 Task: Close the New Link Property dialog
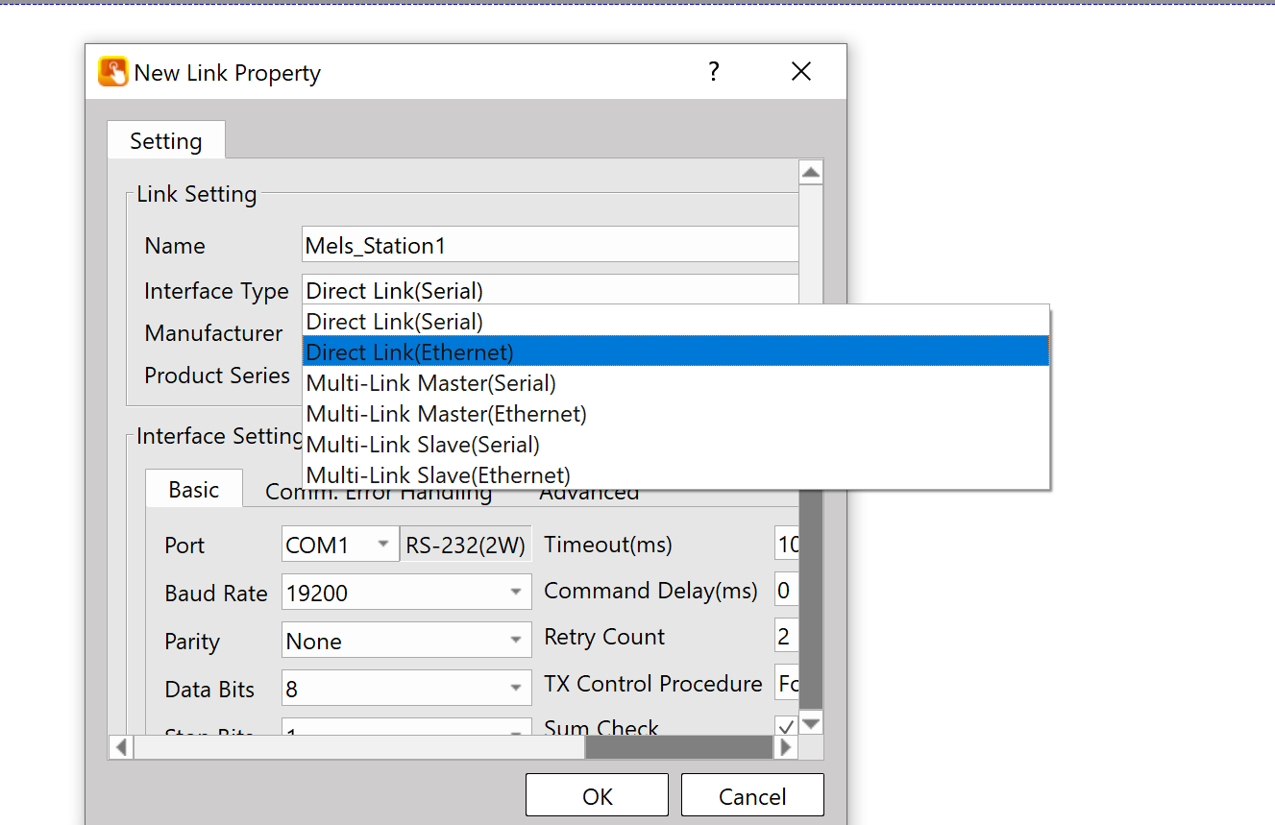pyautogui.click(x=800, y=72)
